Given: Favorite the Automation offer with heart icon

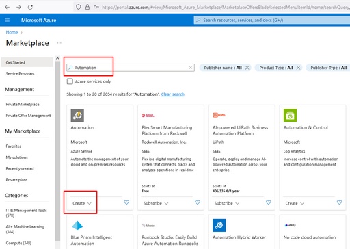Looking at the screenshot, I should (x=126, y=202).
